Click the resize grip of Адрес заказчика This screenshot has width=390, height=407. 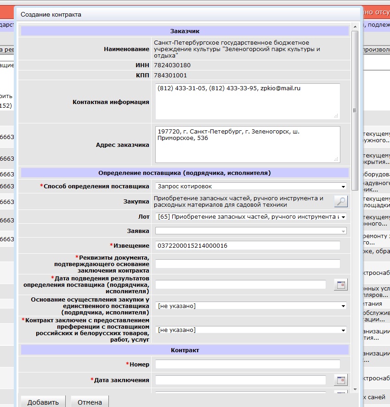[x=336, y=159]
